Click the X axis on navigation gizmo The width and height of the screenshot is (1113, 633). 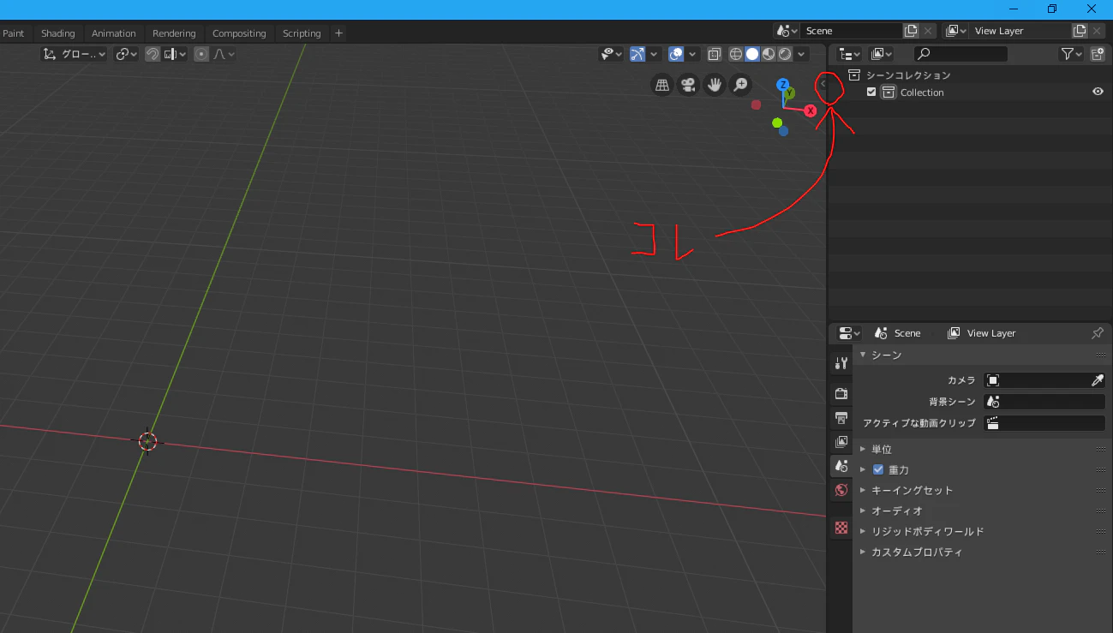coord(811,110)
